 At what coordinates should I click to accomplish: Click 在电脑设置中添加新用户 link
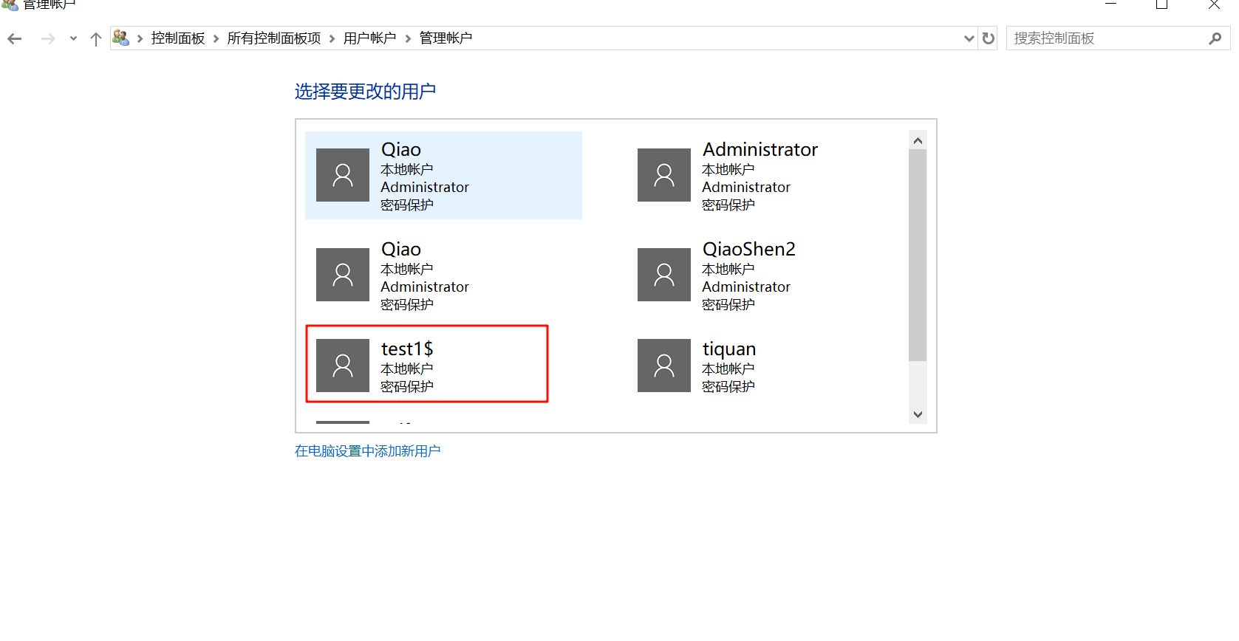point(367,450)
